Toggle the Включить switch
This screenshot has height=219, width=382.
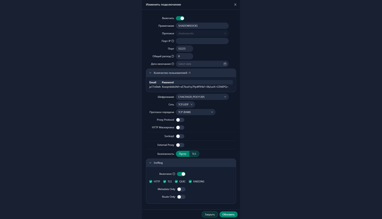pos(180,19)
